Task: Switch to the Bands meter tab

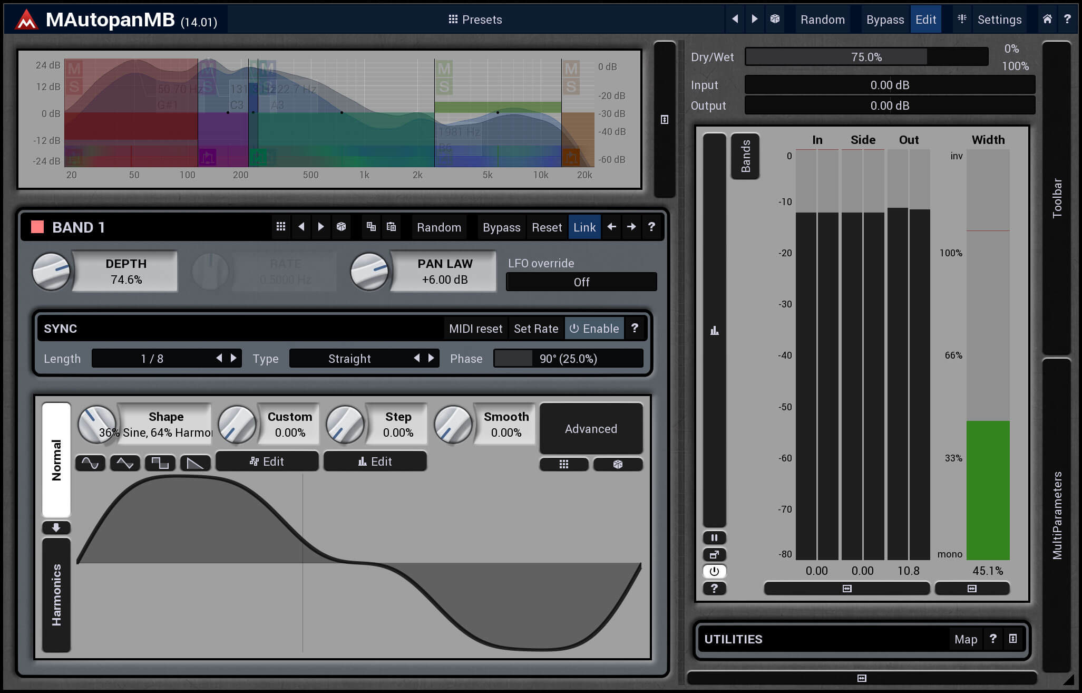Action: click(745, 156)
